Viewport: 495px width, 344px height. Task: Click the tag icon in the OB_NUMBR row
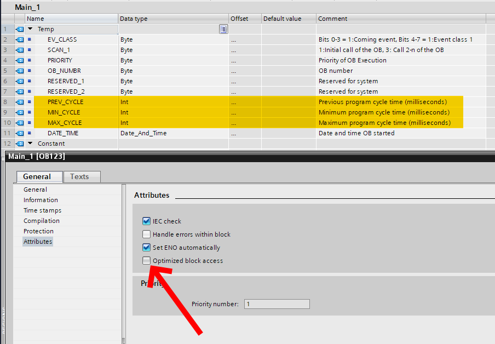point(20,71)
